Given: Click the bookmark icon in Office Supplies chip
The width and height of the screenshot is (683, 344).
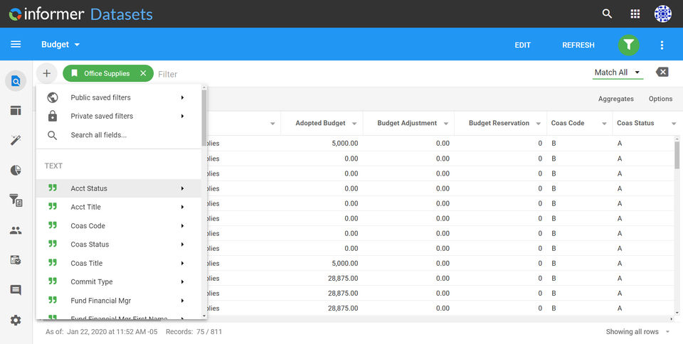Looking at the screenshot, I should [75, 73].
